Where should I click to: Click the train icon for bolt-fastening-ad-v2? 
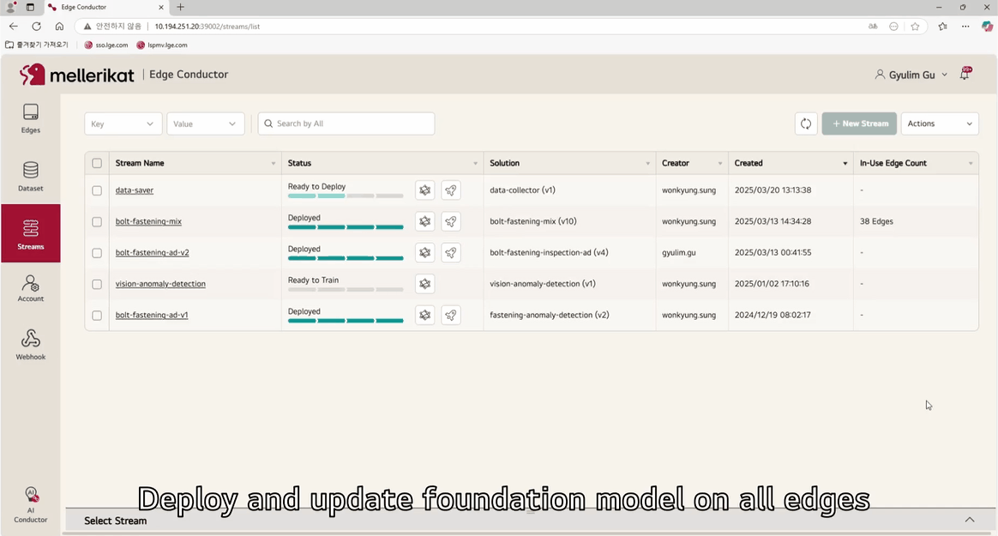424,253
